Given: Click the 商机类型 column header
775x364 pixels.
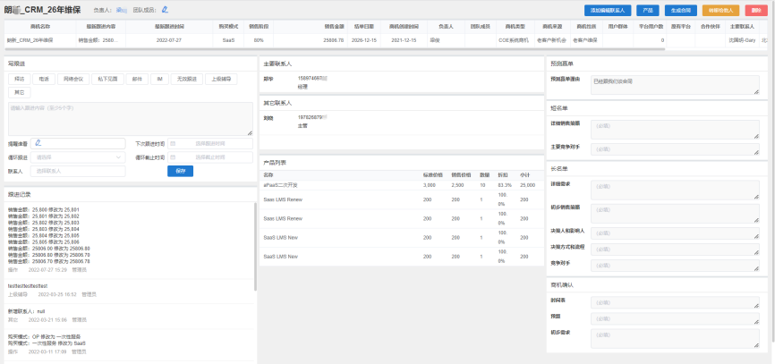Looking at the screenshot, I should pos(515,27).
